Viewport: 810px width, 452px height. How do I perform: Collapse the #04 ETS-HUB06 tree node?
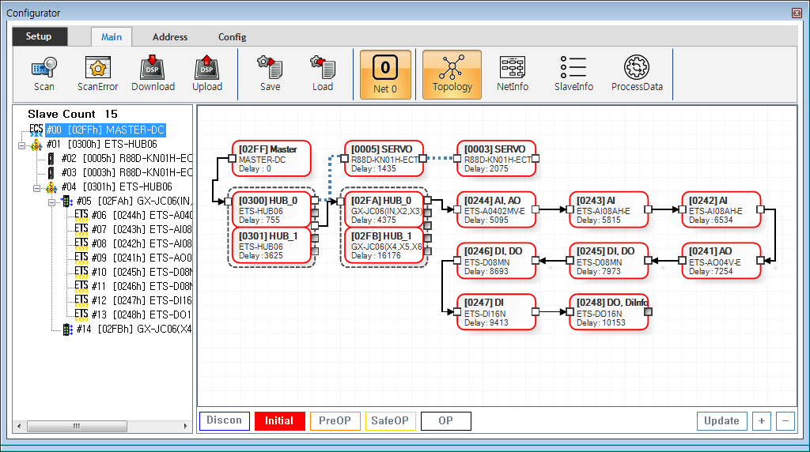(37, 188)
